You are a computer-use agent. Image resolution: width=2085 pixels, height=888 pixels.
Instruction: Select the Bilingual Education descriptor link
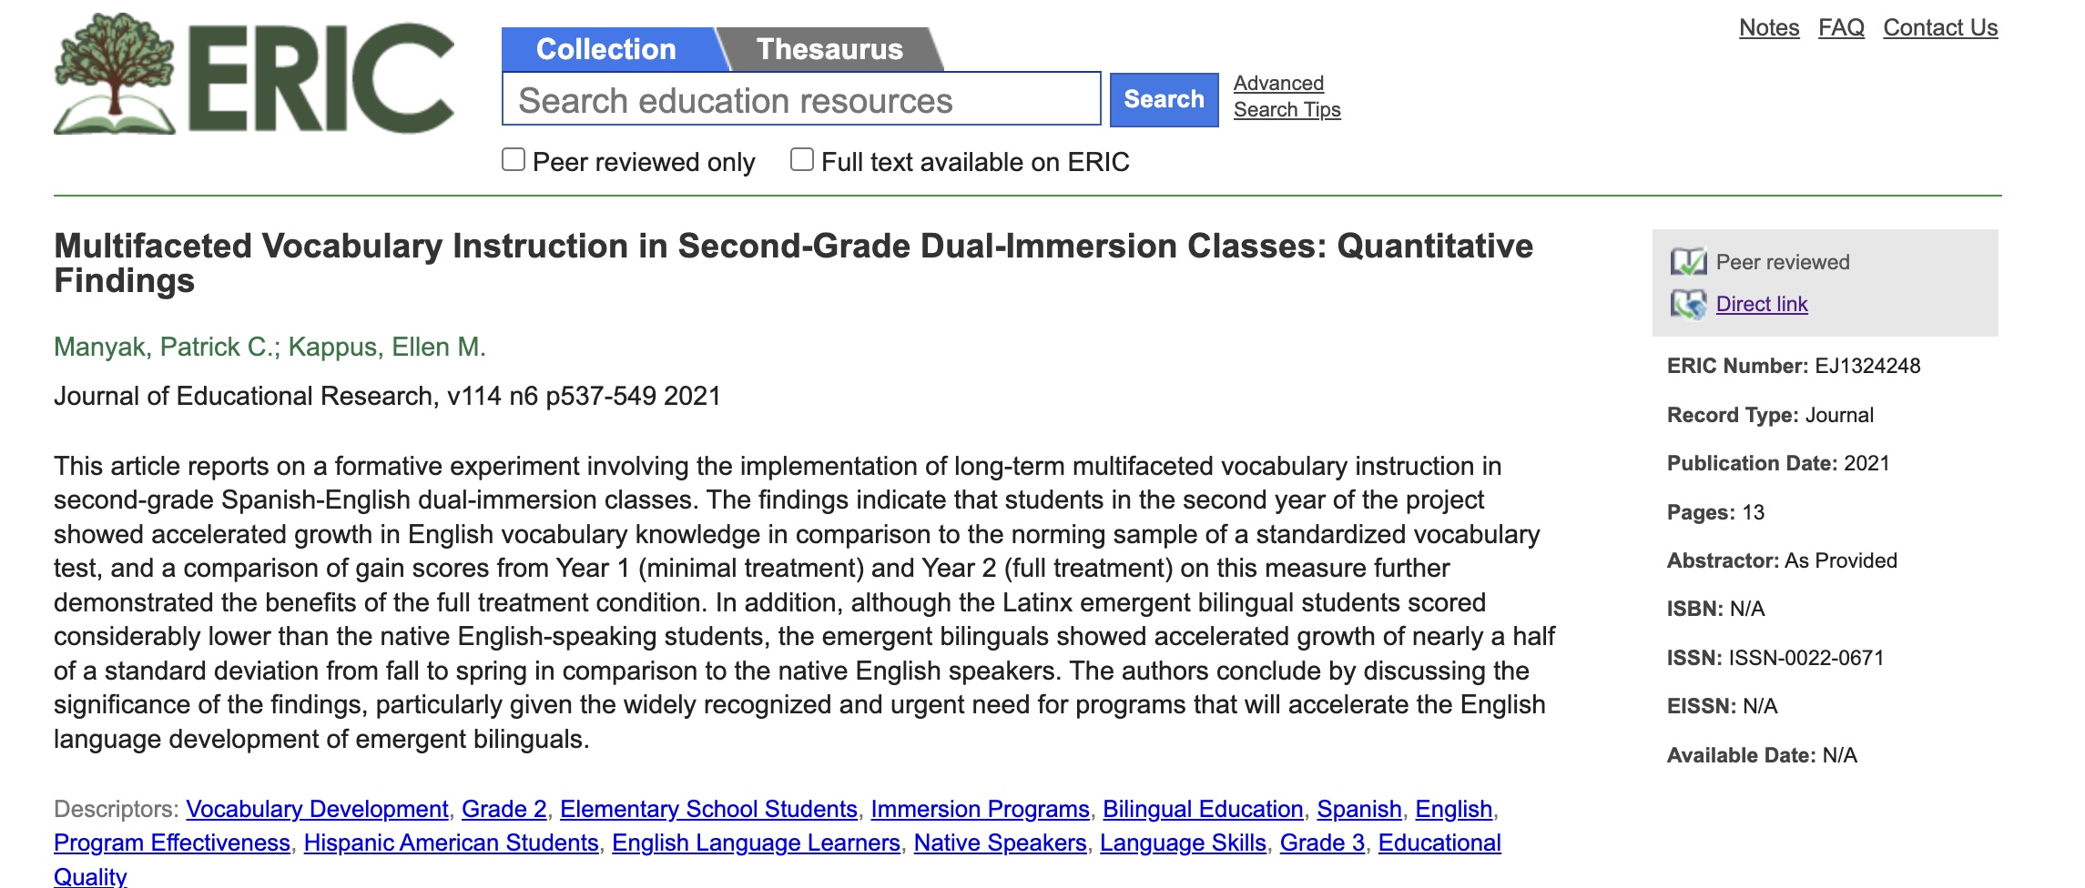tap(1203, 809)
